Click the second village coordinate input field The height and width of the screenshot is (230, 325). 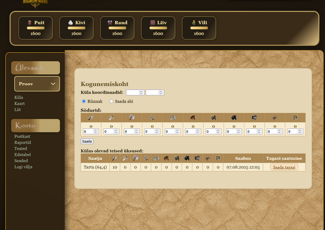coord(152,93)
